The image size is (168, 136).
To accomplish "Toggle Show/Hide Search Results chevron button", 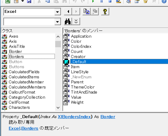I will point(76,21).
